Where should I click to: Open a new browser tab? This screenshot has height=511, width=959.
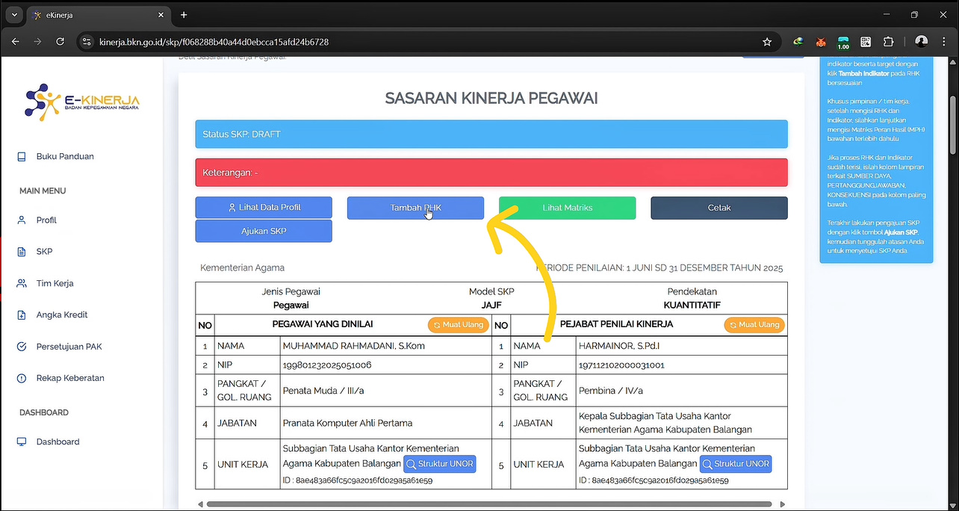point(184,14)
